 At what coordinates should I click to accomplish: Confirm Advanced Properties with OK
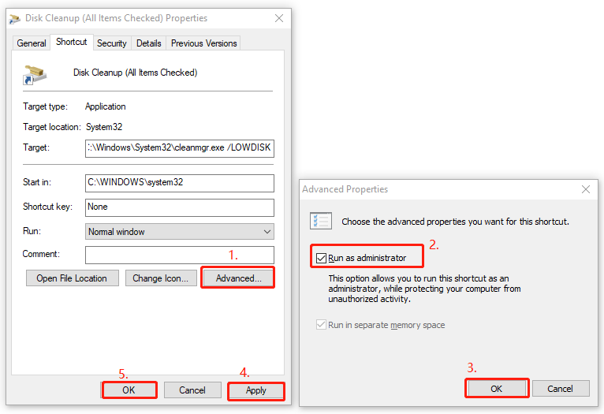coord(496,389)
